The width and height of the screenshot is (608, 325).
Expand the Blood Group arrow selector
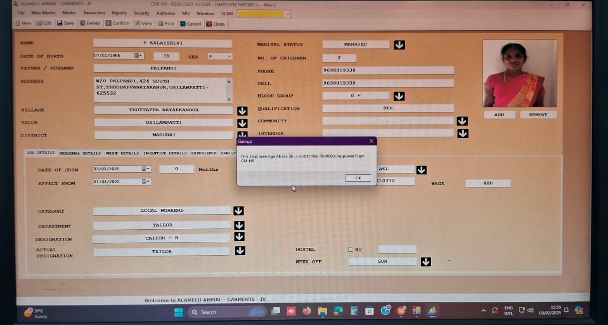click(x=399, y=96)
